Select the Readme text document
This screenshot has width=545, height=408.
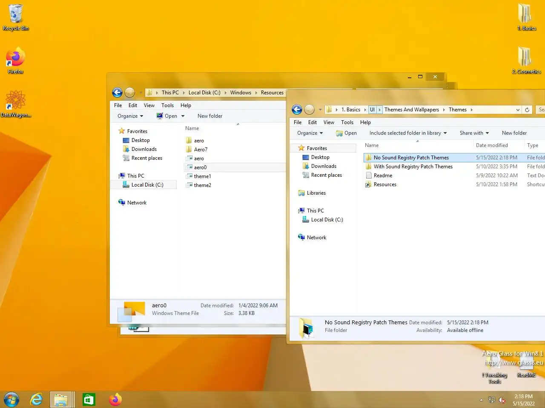(x=383, y=176)
